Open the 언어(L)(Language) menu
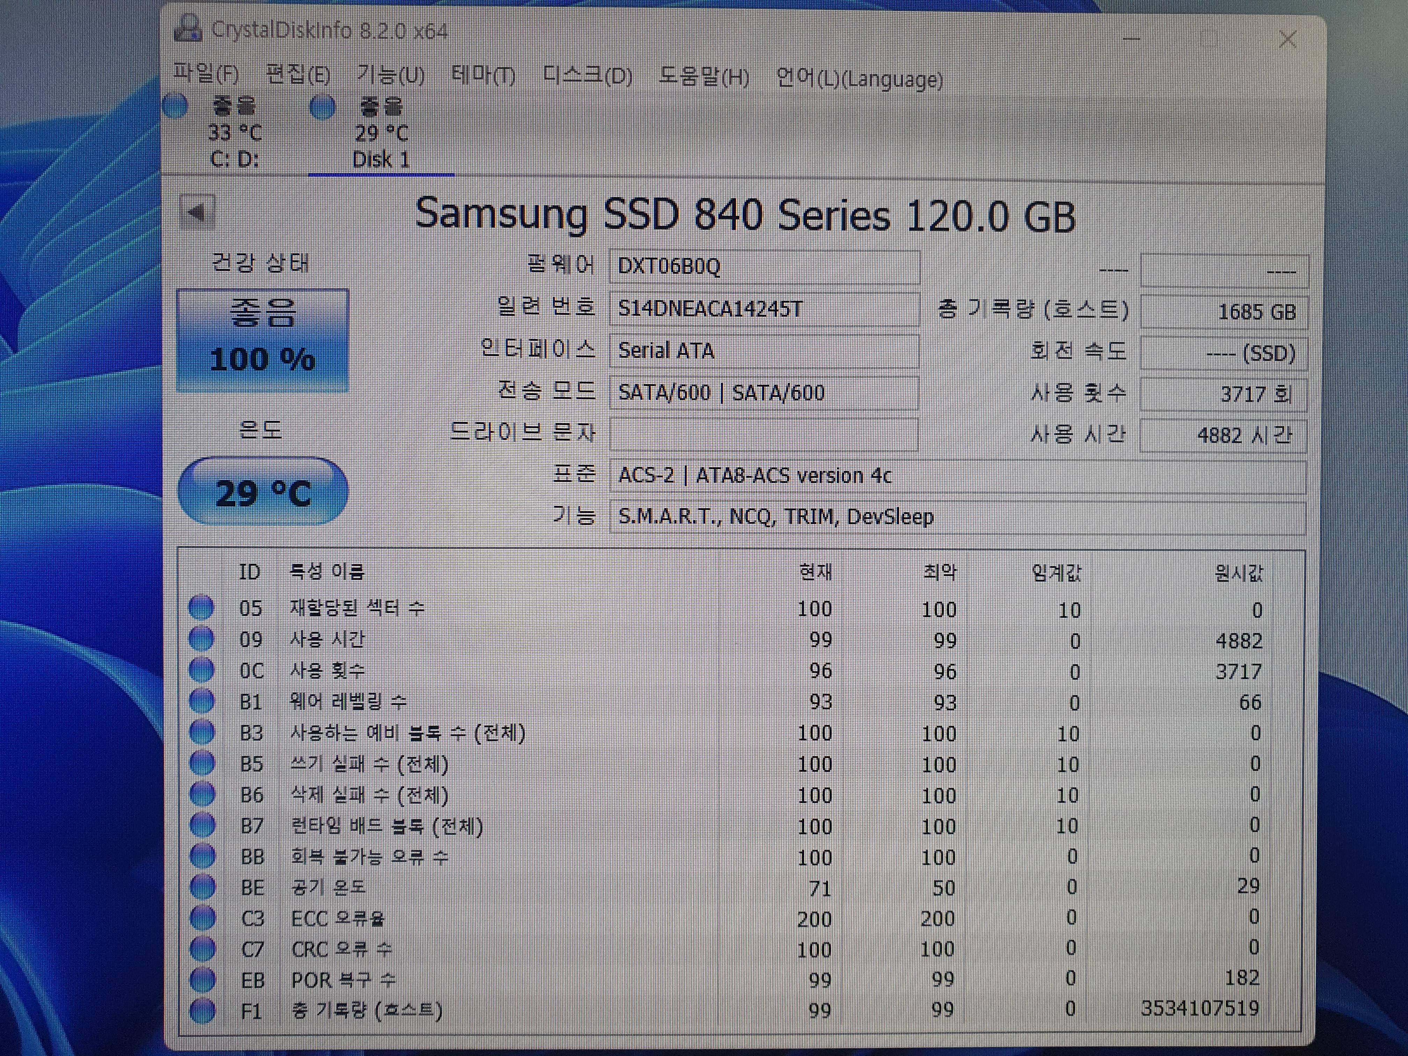 tap(859, 79)
